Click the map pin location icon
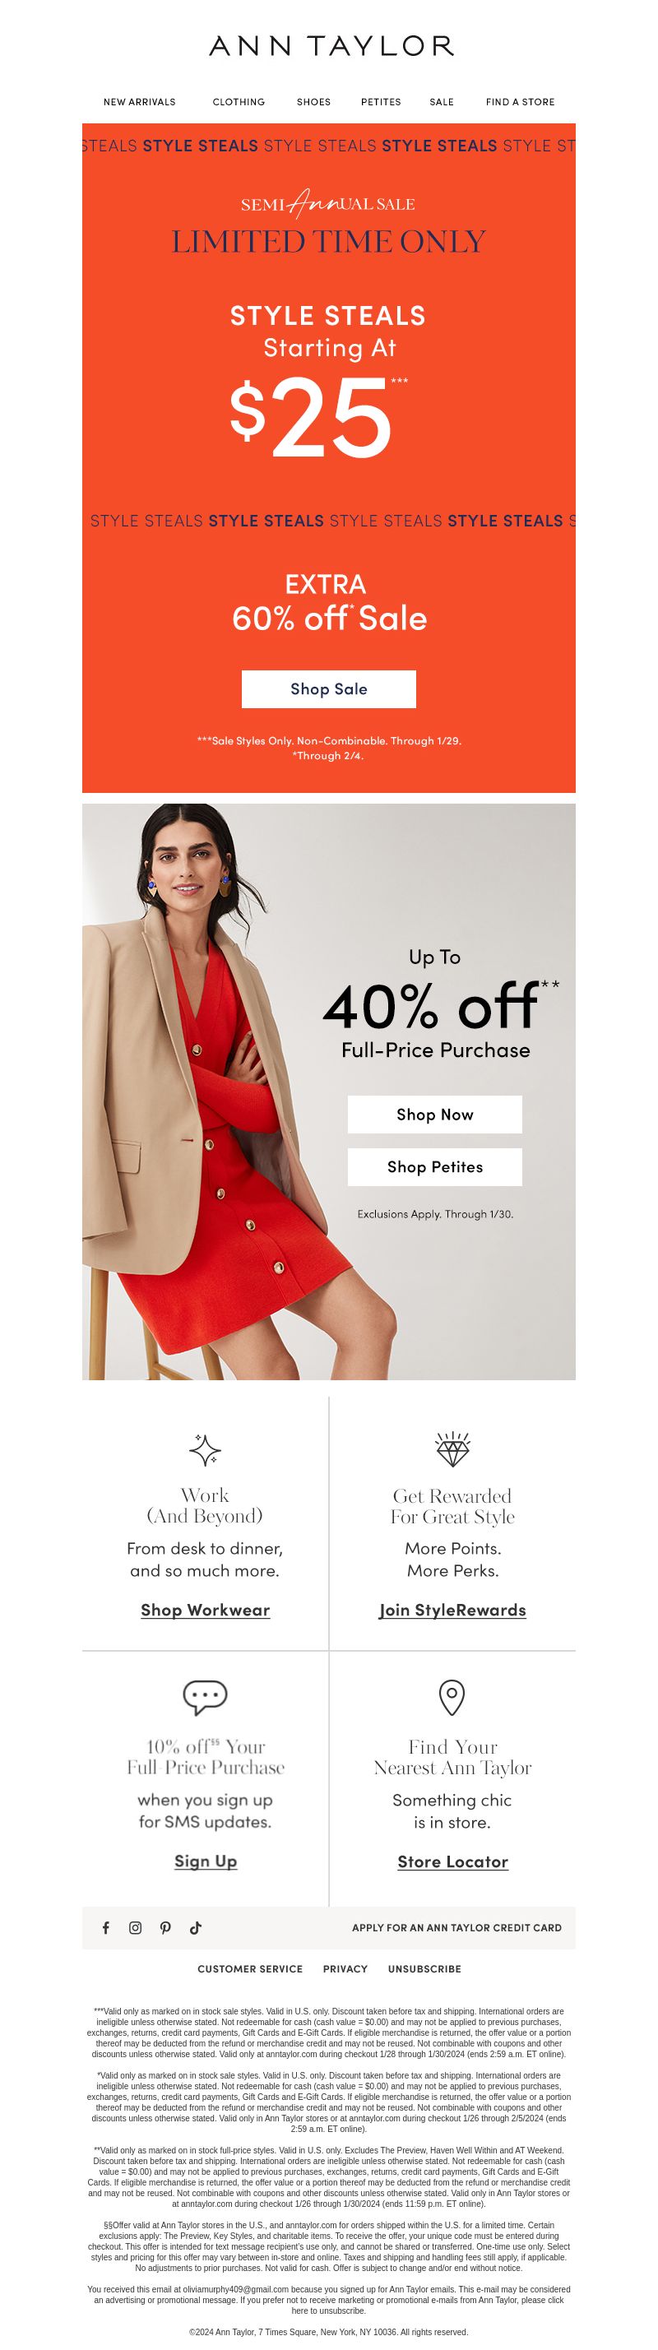This screenshot has width=658, height=2350. pos(452,1698)
